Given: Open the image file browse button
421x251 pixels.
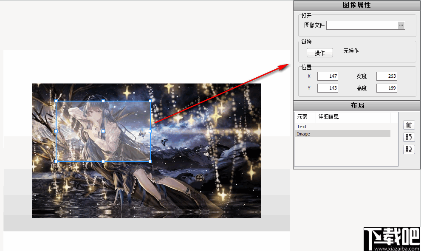Looking at the screenshot, I should coord(401,25).
